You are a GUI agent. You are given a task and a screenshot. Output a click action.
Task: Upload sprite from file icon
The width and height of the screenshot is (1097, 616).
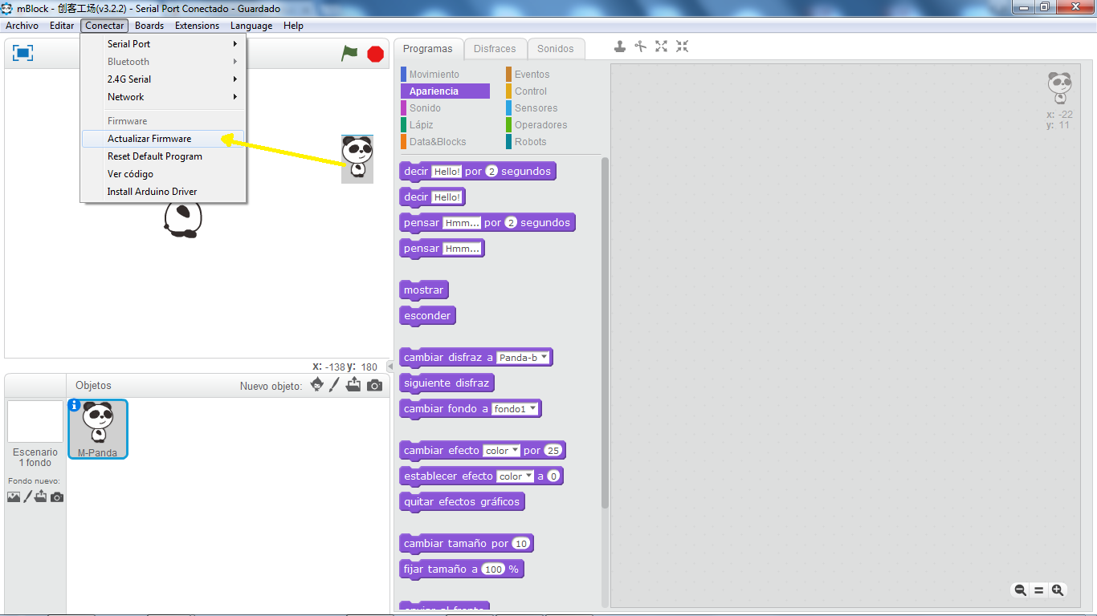353,385
